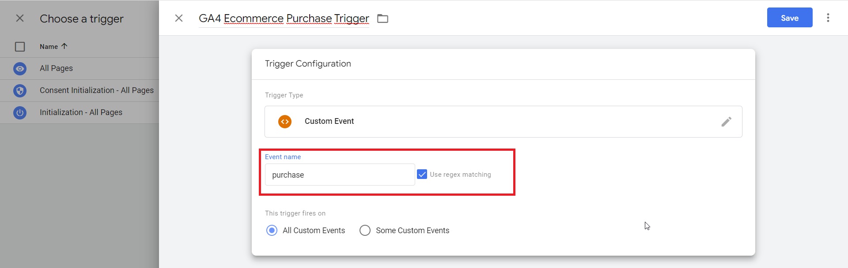Click the sort arrow next to Name
The height and width of the screenshot is (268, 848).
(x=64, y=46)
